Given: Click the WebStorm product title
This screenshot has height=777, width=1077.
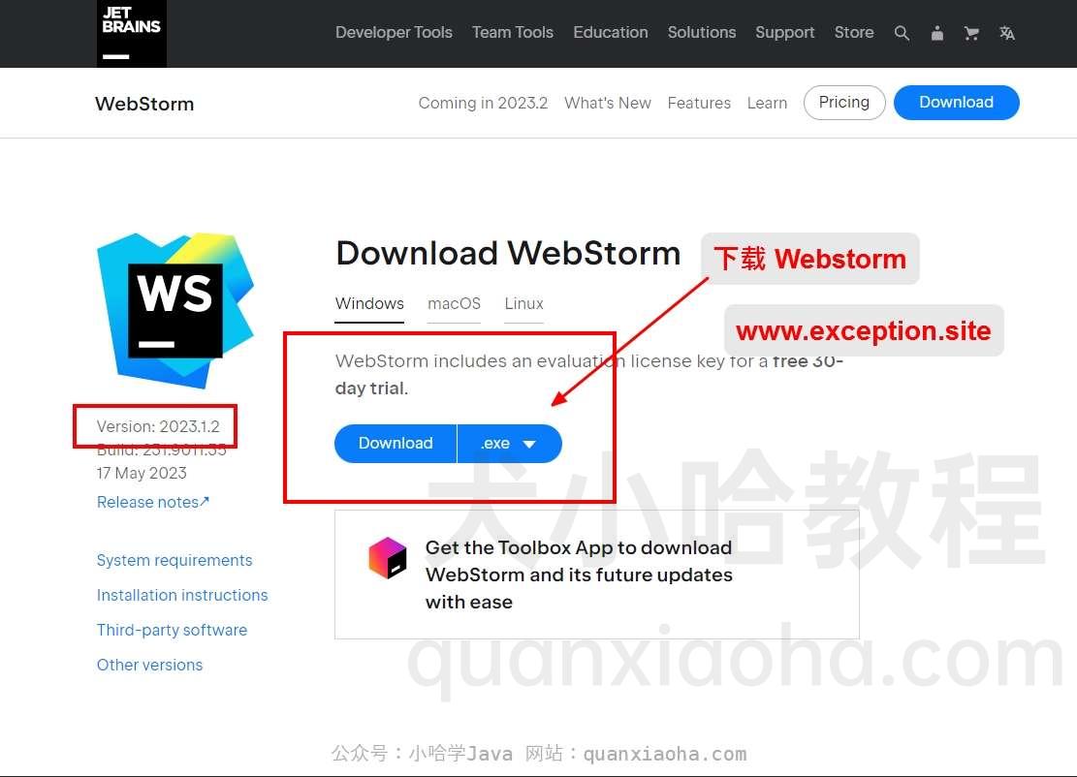Looking at the screenshot, I should [144, 104].
